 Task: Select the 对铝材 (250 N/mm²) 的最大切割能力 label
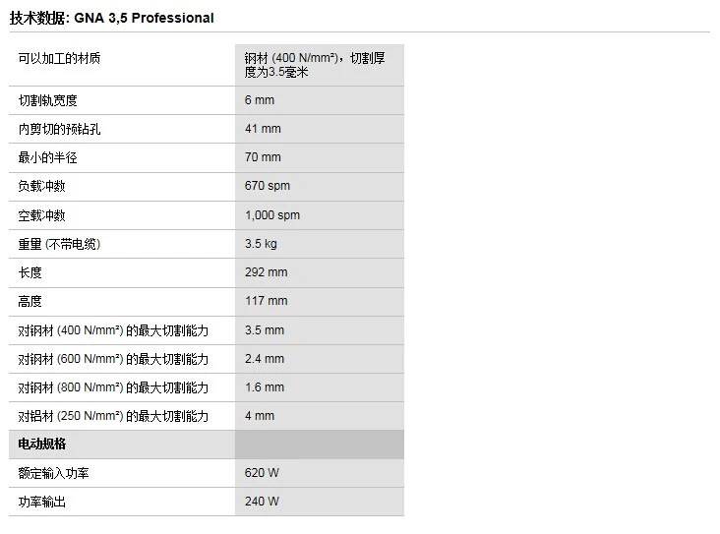[113, 416]
